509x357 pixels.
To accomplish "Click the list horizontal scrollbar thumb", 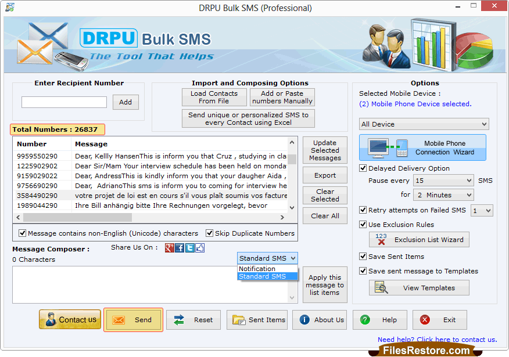I will coord(78,217).
